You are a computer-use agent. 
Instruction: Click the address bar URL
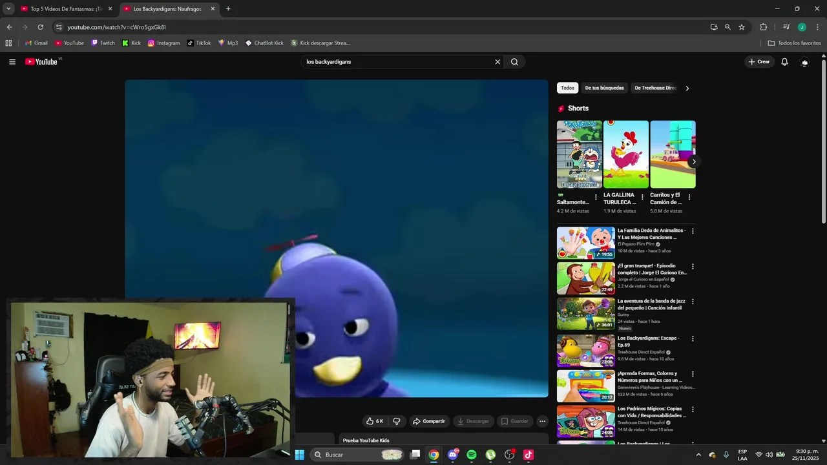coord(116,27)
